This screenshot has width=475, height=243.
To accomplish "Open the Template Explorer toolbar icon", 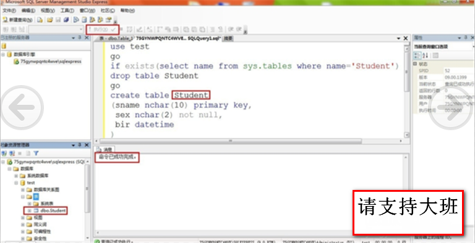I will point(100,20).
